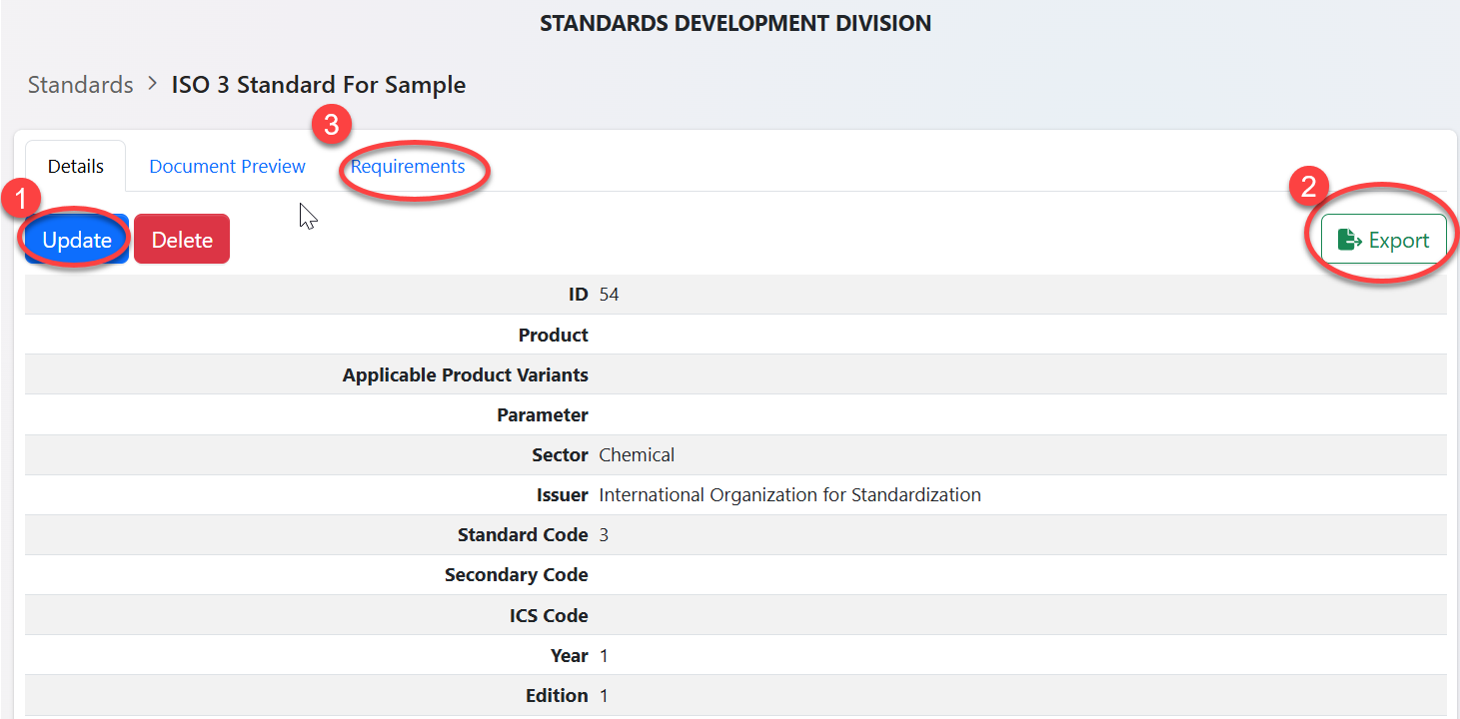Click the ID value 54
Image resolution: width=1460 pixels, height=719 pixels.
[610, 295]
